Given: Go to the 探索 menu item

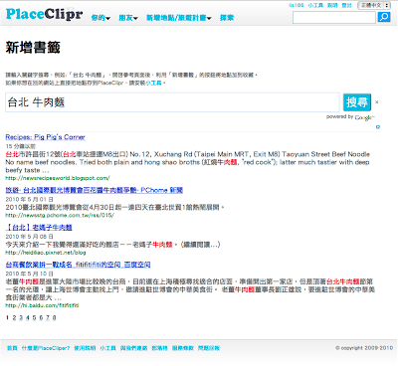Looking at the screenshot, I should point(227,18).
